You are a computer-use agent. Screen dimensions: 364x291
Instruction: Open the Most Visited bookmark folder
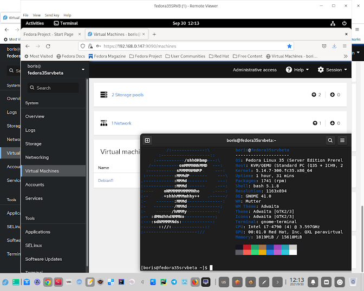click(38, 56)
